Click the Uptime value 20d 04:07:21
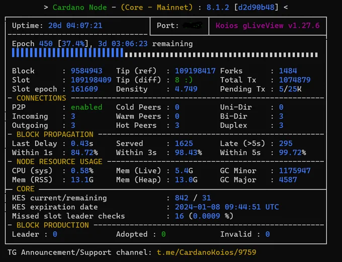Screen dimensions: 342x262 click(75, 26)
